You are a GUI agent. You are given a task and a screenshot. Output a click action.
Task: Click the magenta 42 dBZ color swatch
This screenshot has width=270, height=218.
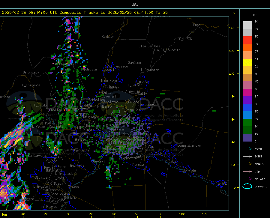(x=247, y=93)
